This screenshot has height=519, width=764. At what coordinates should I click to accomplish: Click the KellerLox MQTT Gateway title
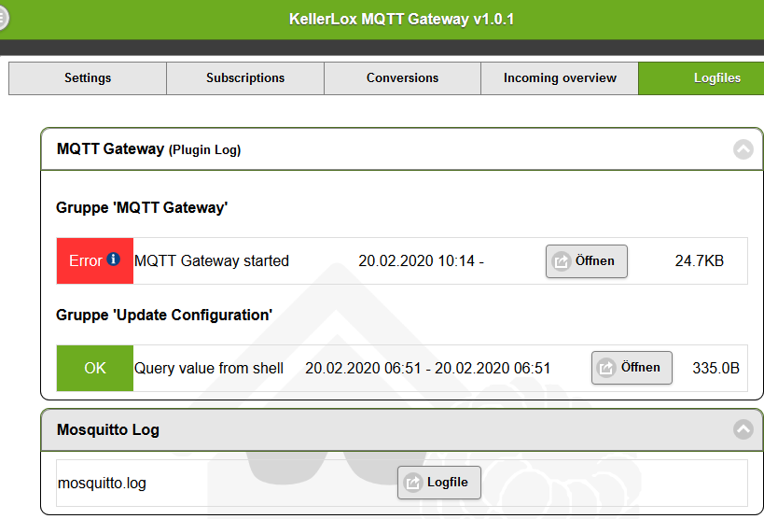click(x=401, y=19)
